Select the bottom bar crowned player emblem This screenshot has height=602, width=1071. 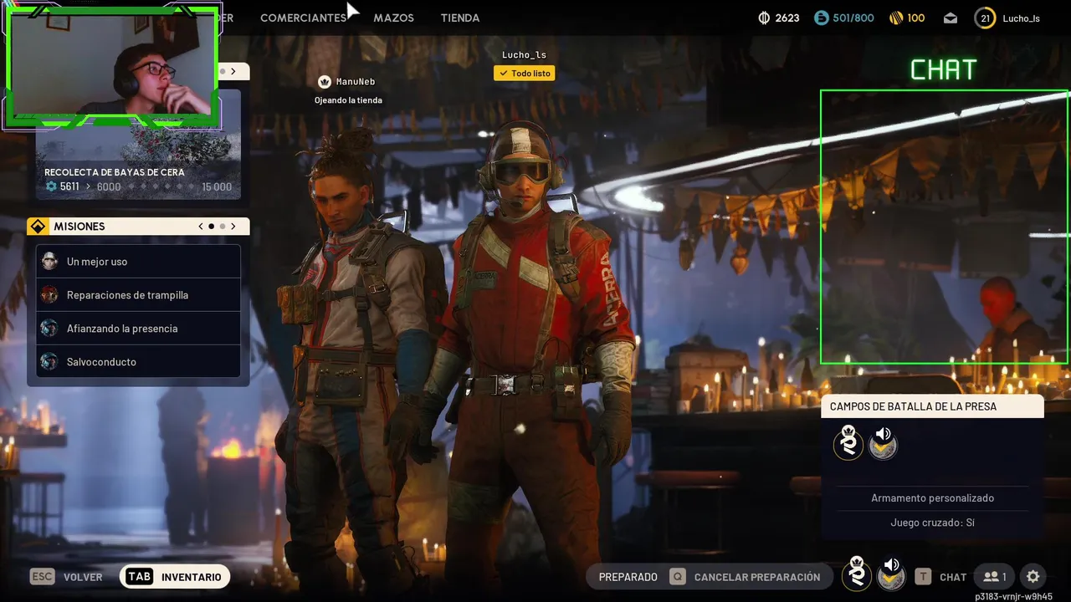point(857,574)
